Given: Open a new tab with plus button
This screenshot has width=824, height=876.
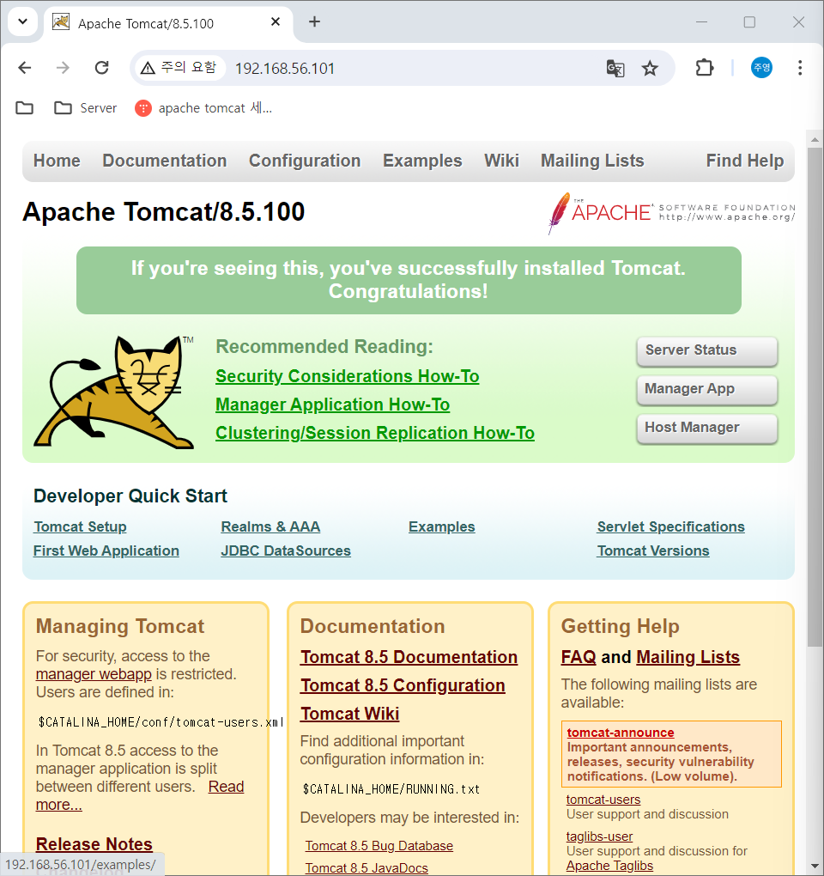Looking at the screenshot, I should pyautogui.click(x=314, y=21).
